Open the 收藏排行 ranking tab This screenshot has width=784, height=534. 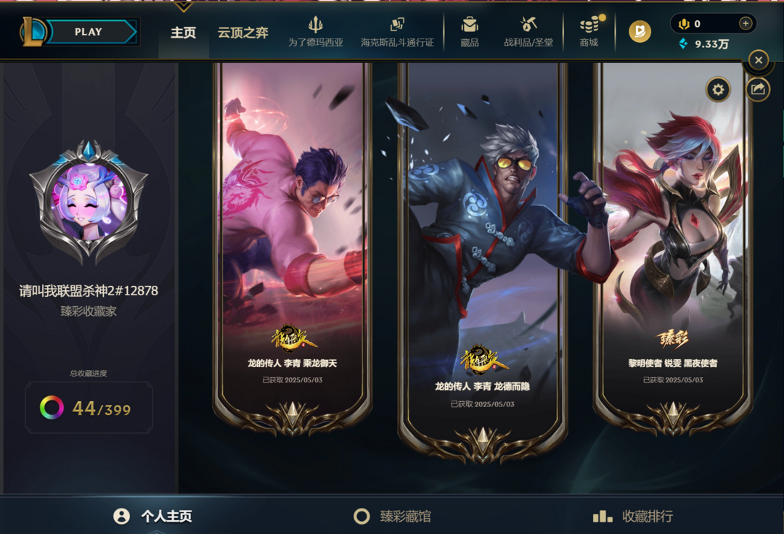(632, 516)
